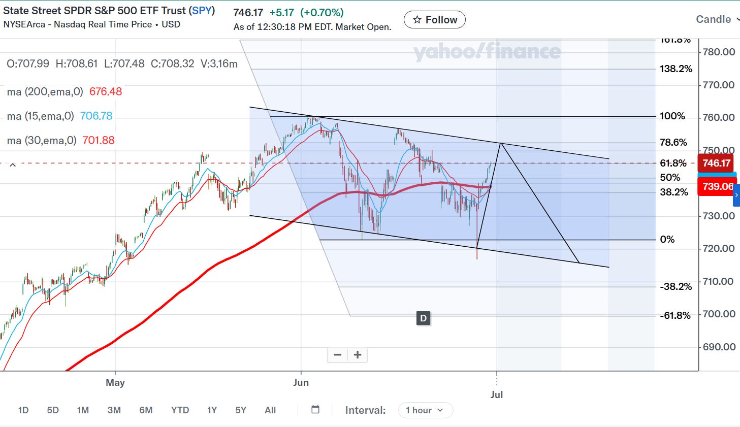Click the 746.17 quote price in header

pos(248,13)
